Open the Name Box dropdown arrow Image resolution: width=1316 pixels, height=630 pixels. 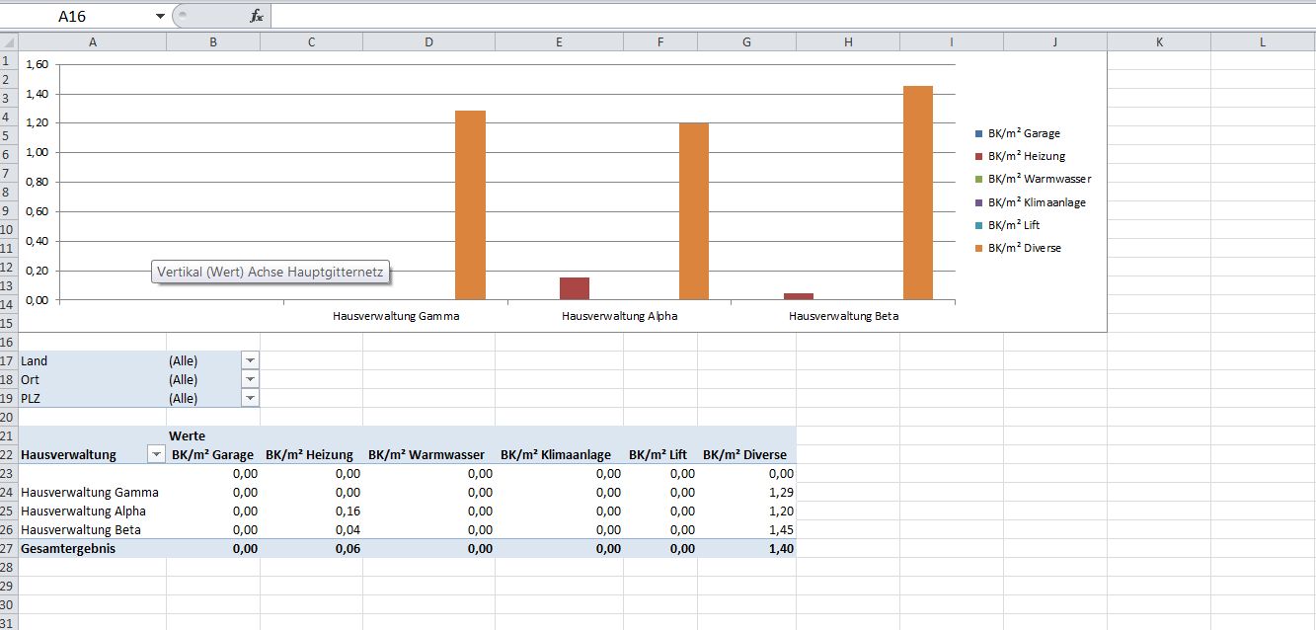(161, 16)
